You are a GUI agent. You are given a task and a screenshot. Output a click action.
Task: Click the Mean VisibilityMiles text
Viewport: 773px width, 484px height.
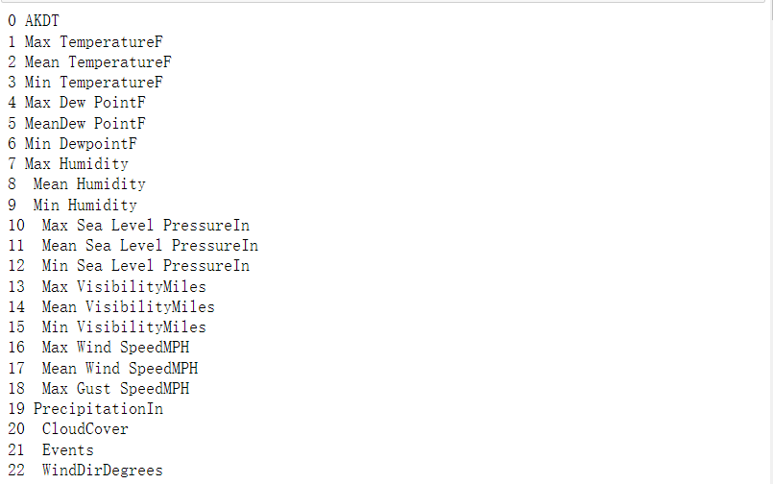128,307
